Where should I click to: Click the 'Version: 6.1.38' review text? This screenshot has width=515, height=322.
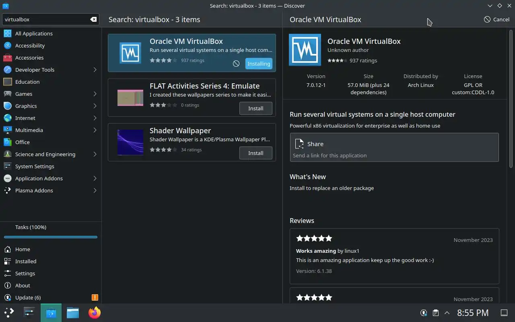[x=314, y=271]
